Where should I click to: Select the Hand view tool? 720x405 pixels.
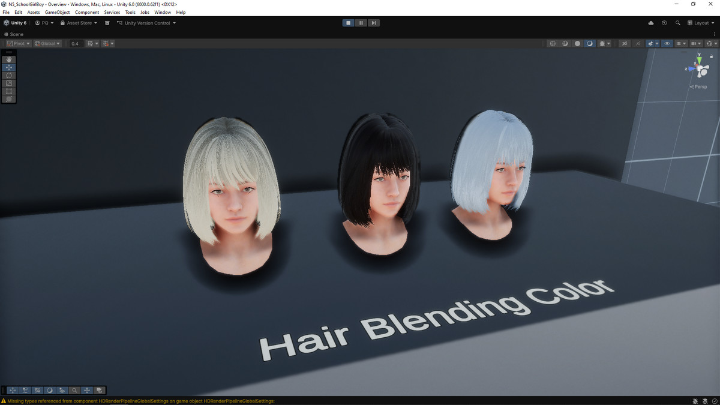coord(9,59)
